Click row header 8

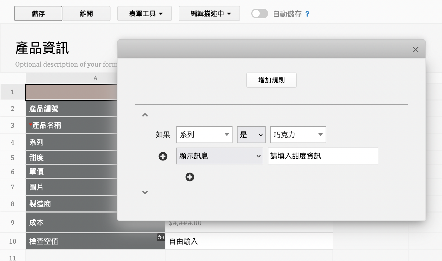click(x=13, y=204)
